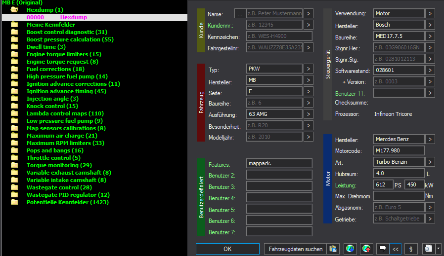Open the Art Turbo-Benzin selection arrow
Viewport: 444px width, 256px height.
tap(430, 162)
